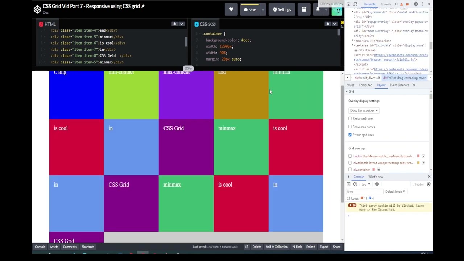Open the change view layout icon
The height and width of the screenshot is (261, 464).
coord(304,9)
